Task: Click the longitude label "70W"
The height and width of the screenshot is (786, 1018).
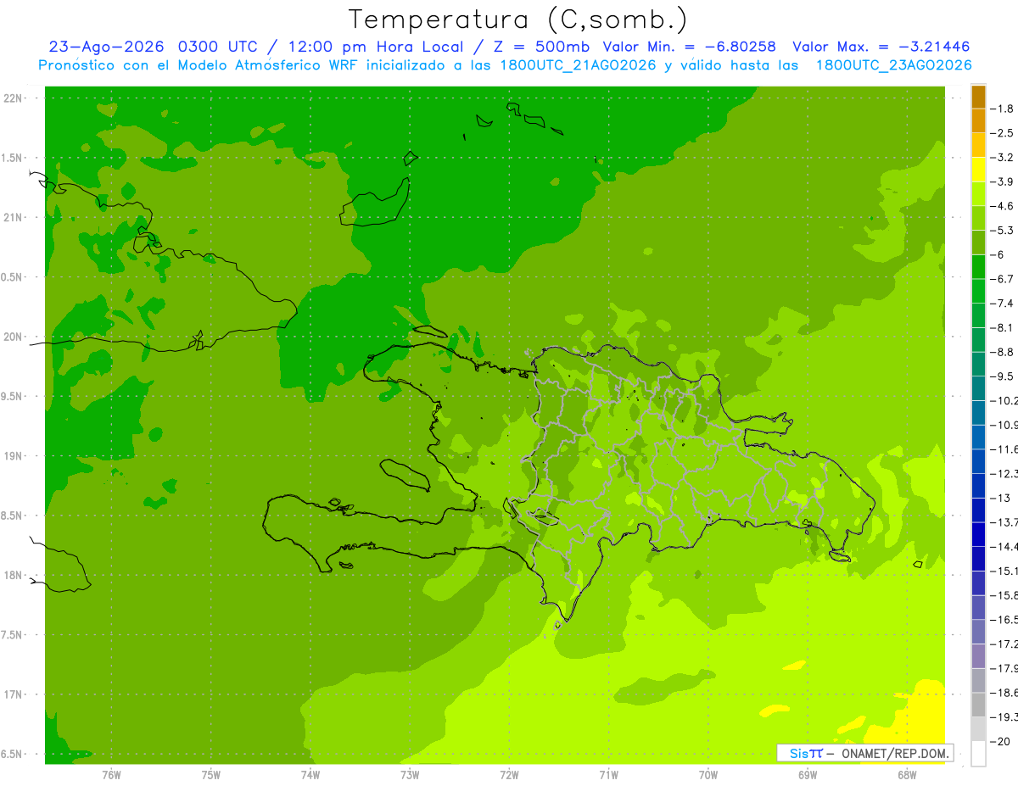Action: tap(708, 774)
